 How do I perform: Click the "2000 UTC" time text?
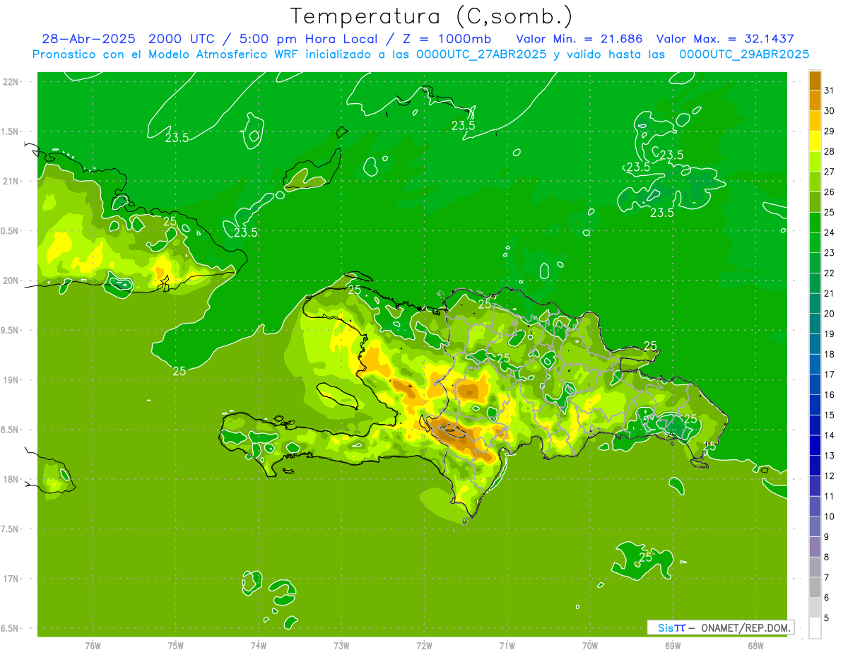click(x=182, y=39)
